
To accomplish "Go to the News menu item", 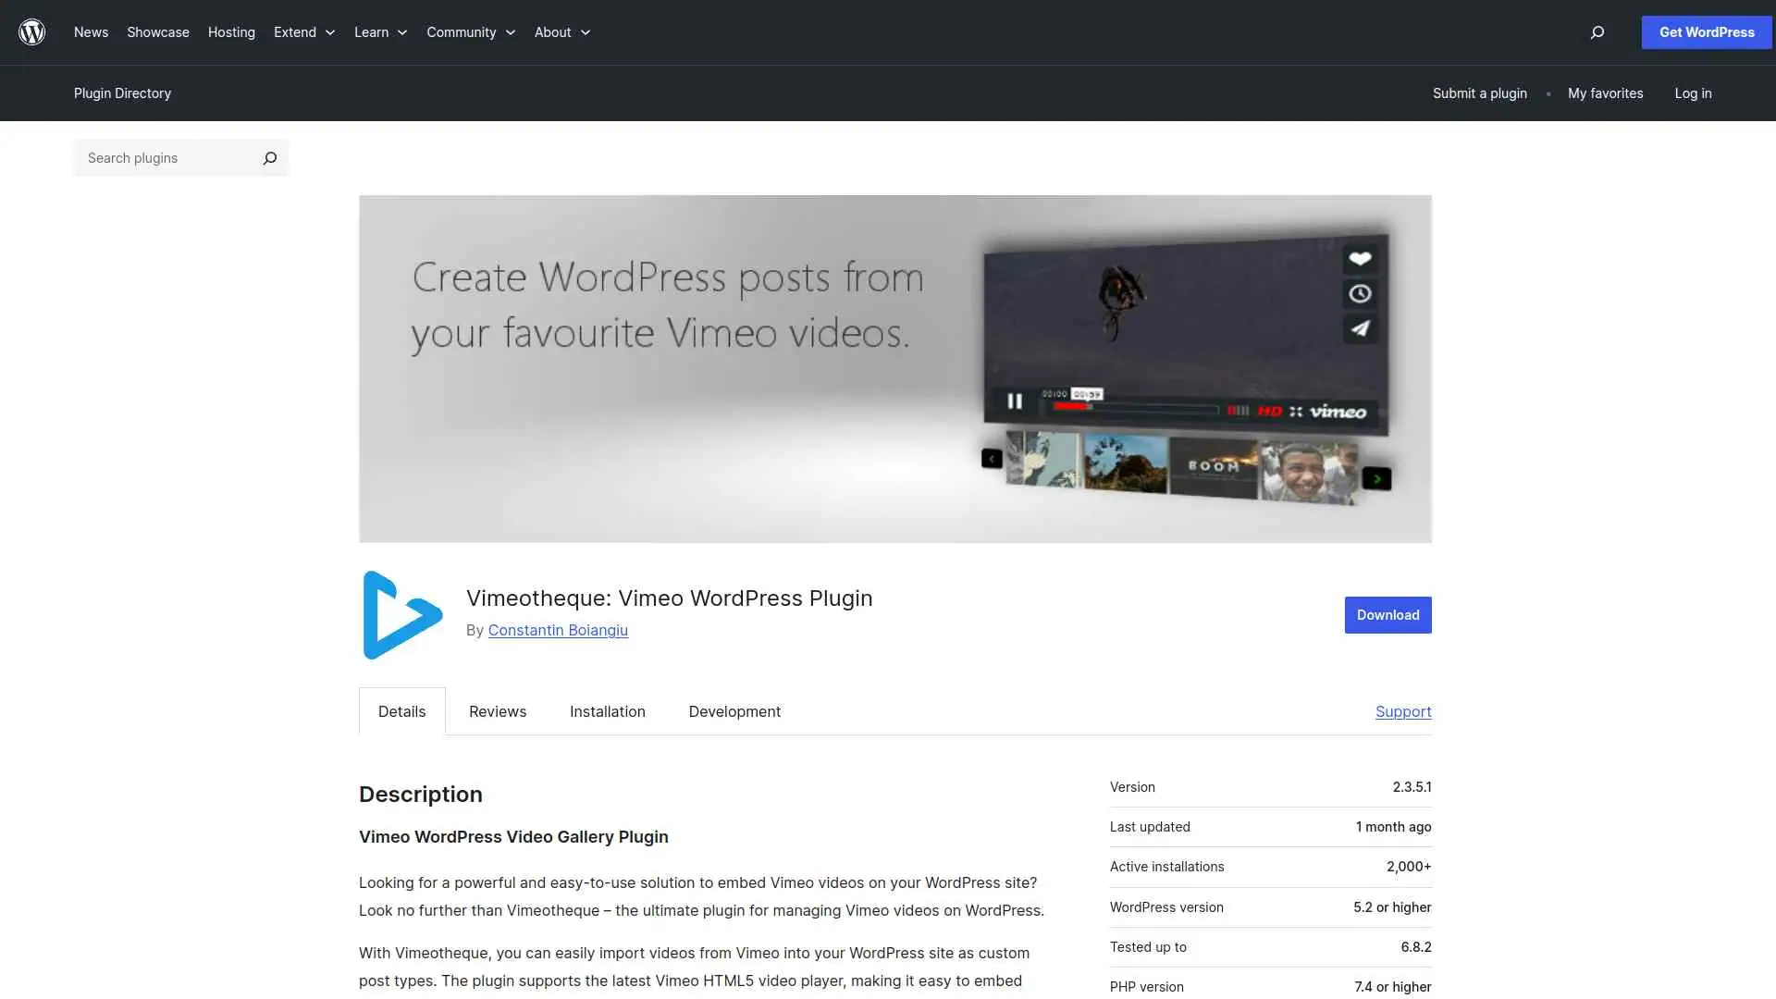I will point(91,31).
